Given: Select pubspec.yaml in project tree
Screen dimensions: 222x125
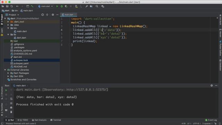Looking at the screenshot, I should coord(19,64).
